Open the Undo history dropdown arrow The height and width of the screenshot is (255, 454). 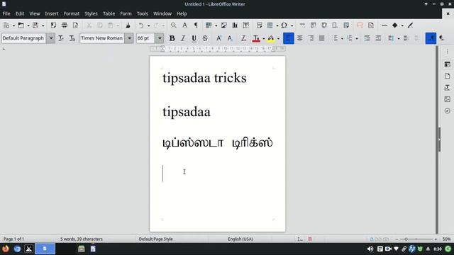pos(148,25)
